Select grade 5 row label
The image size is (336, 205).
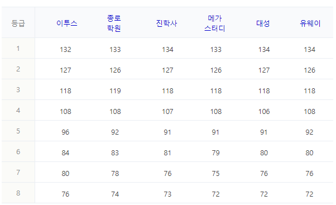pos(18,131)
